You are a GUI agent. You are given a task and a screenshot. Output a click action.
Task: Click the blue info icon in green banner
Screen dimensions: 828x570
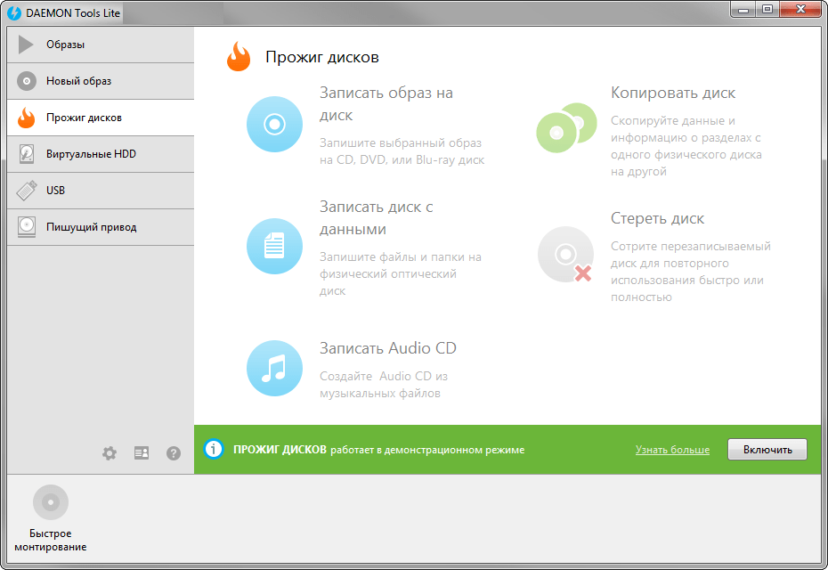point(214,449)
